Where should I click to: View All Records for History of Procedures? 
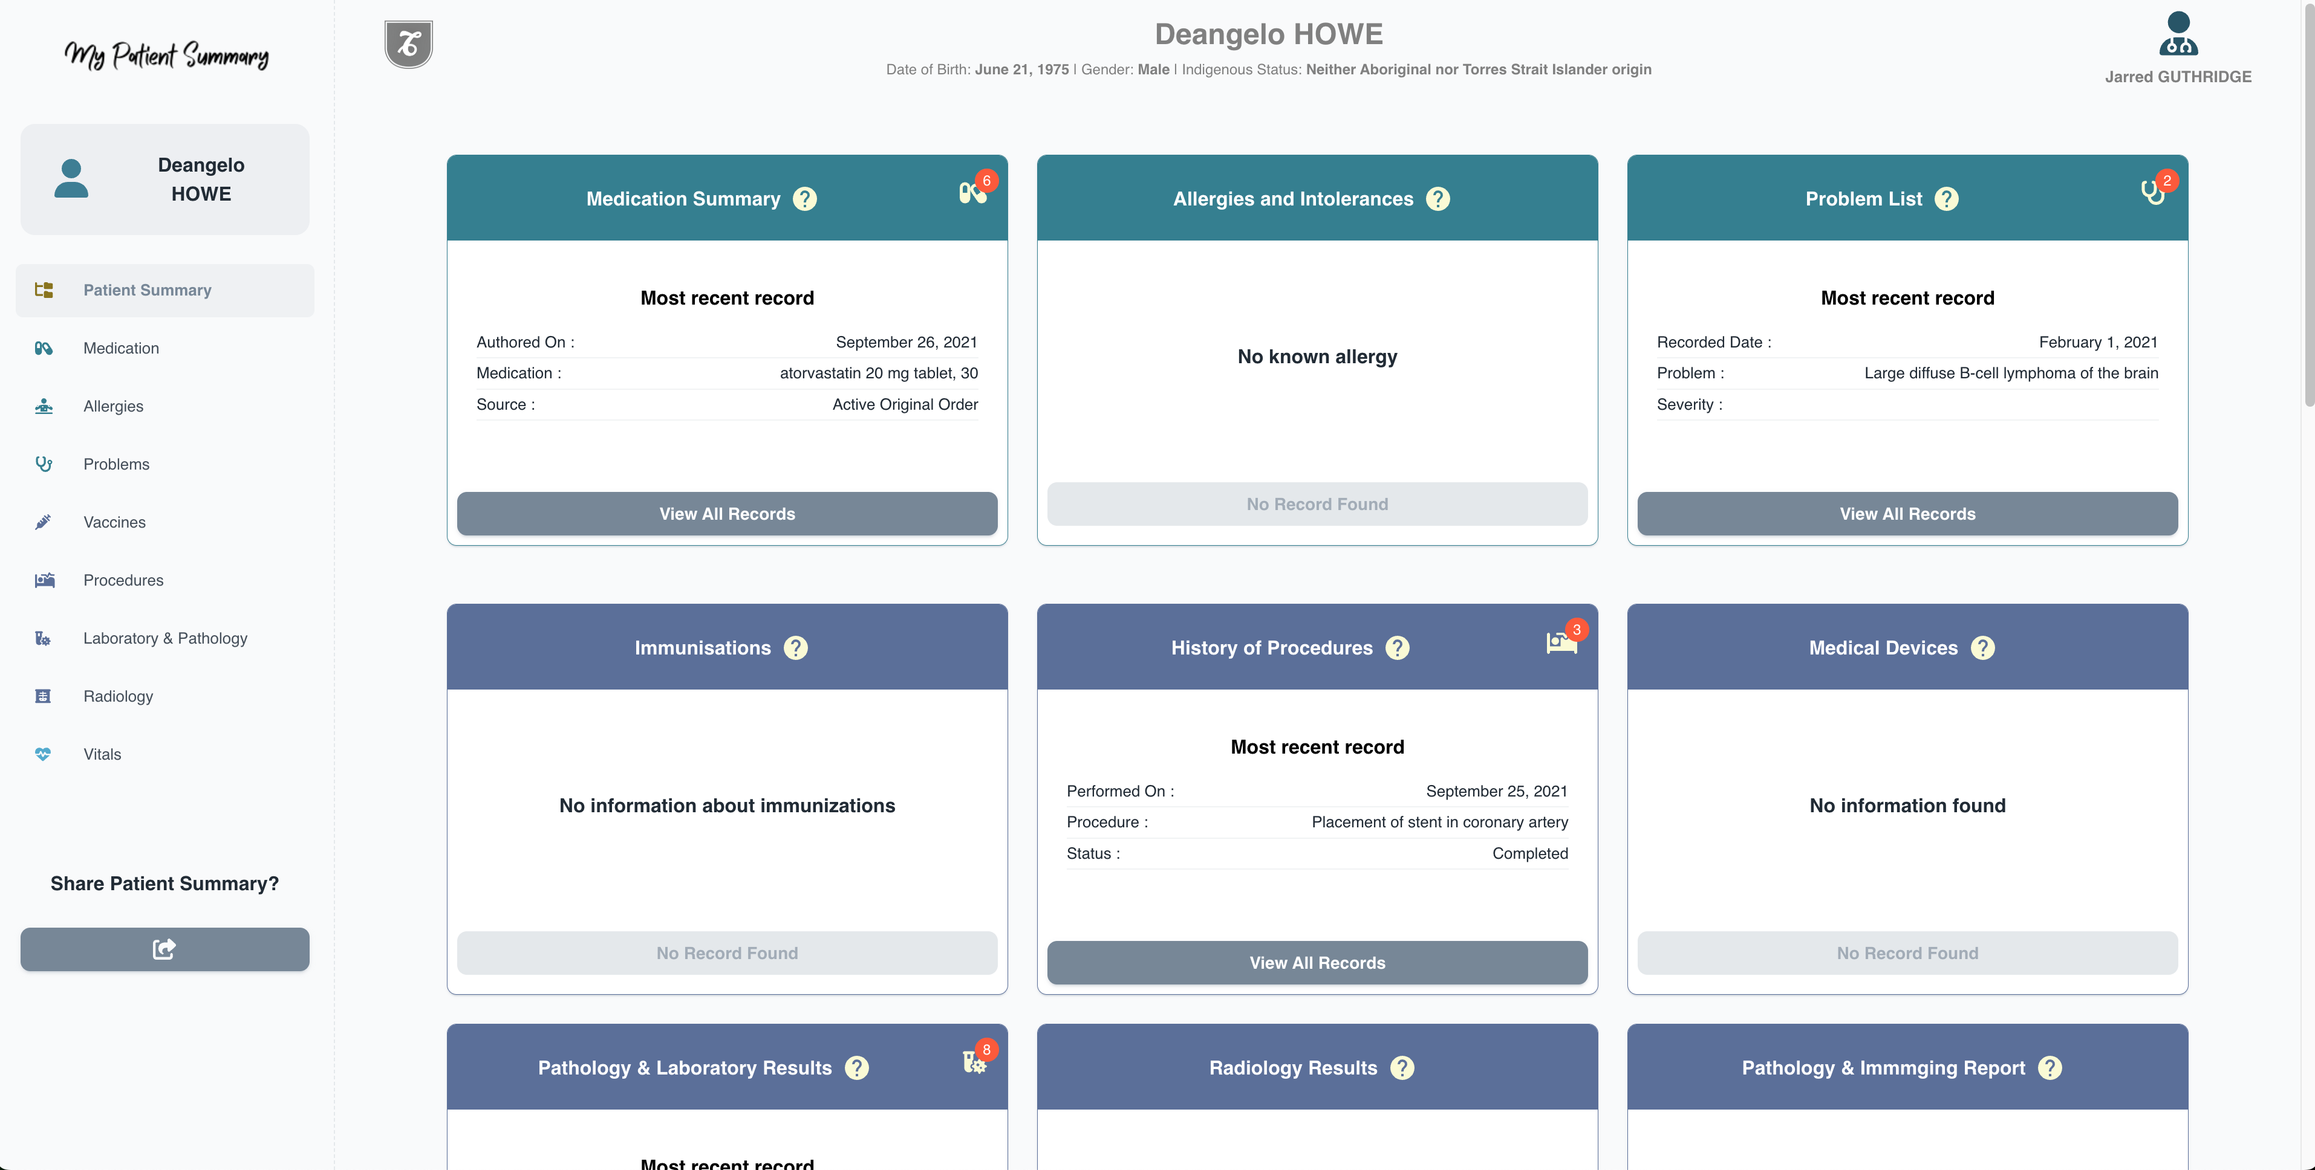[1317, 963]
